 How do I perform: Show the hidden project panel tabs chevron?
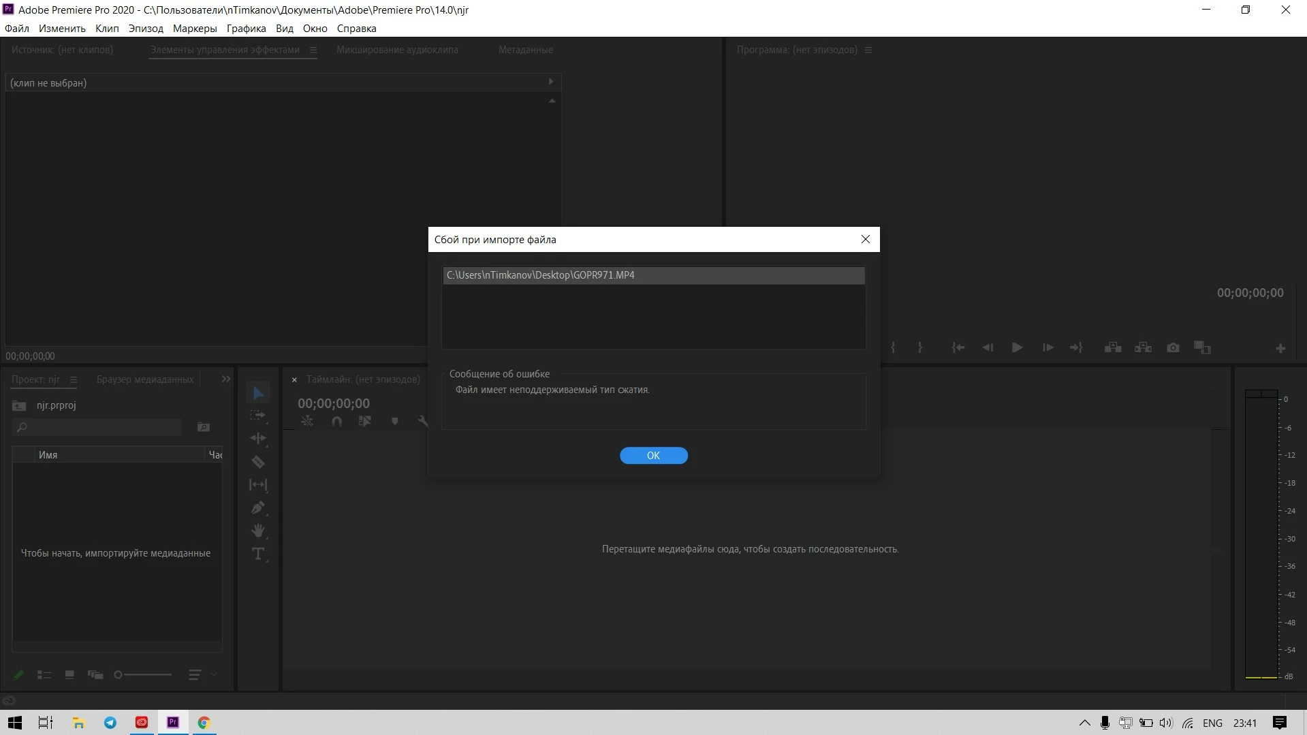pyautogui.click(x=226, y=379)
